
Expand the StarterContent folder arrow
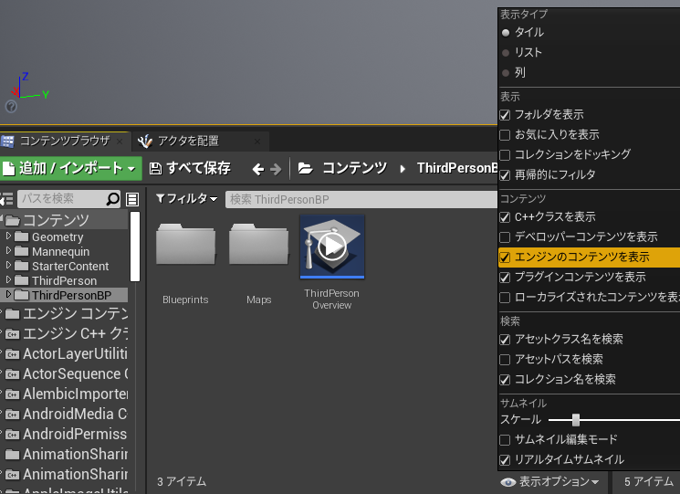pyautogui.click(x=8, y=265)
